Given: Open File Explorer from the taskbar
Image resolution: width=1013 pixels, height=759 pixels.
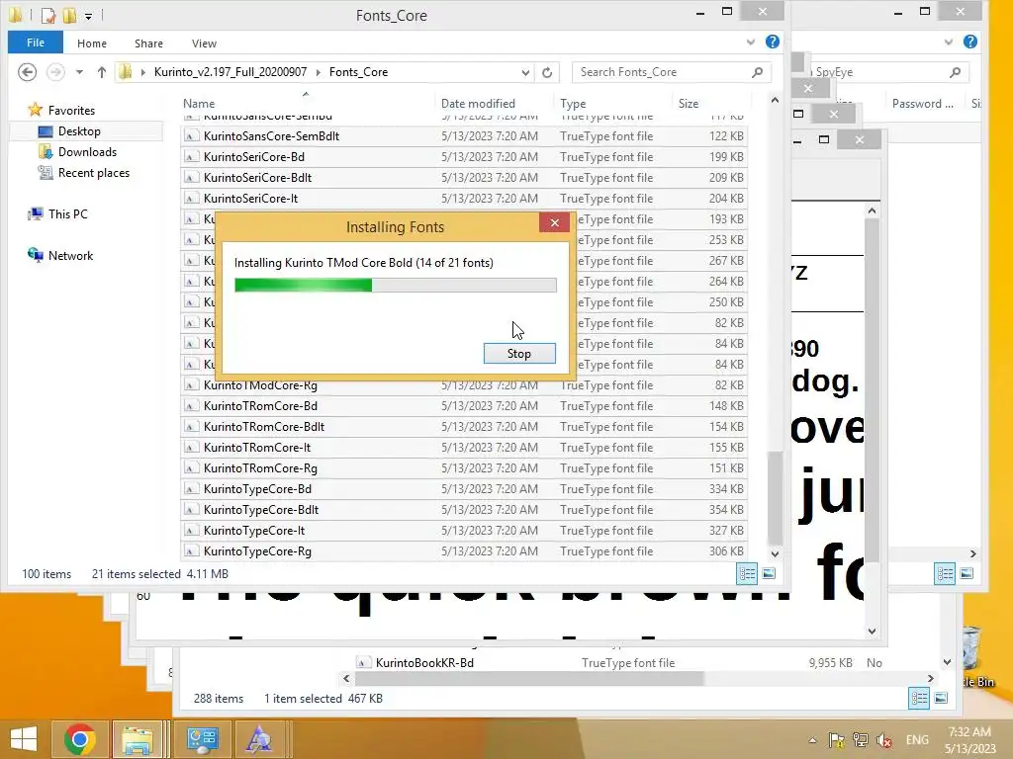Looking at the screenshot, I should click(x=138, y=739).
